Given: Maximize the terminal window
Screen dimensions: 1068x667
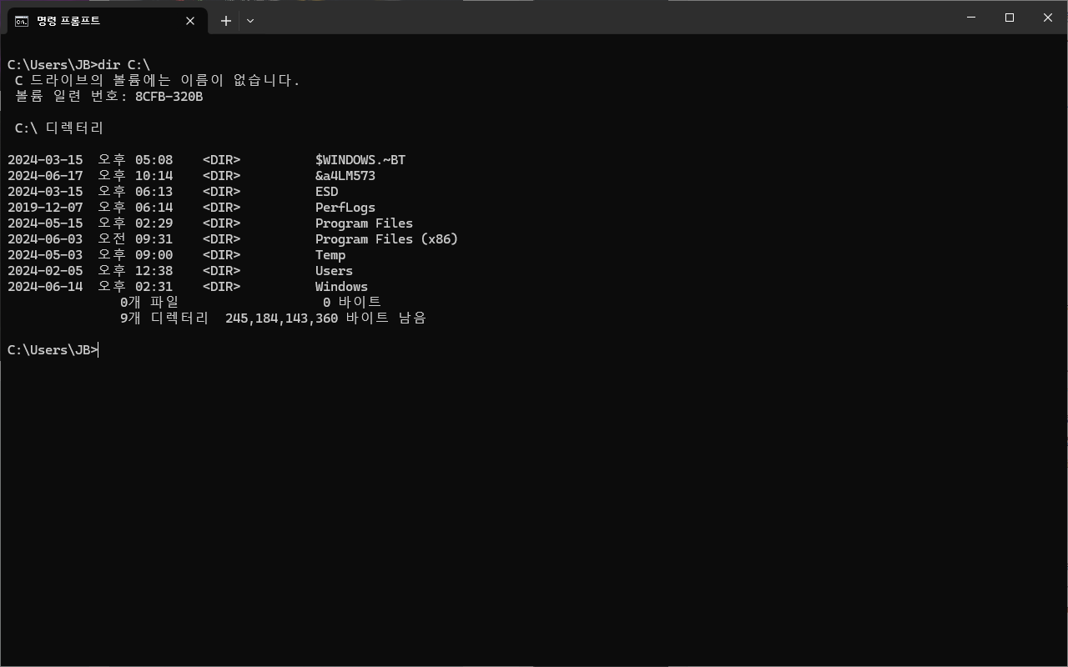Looking at the screenshot, I should click(1010, 18).
